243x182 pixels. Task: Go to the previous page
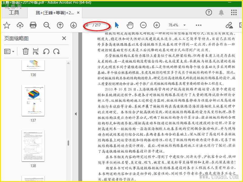[x=60, y=25]
